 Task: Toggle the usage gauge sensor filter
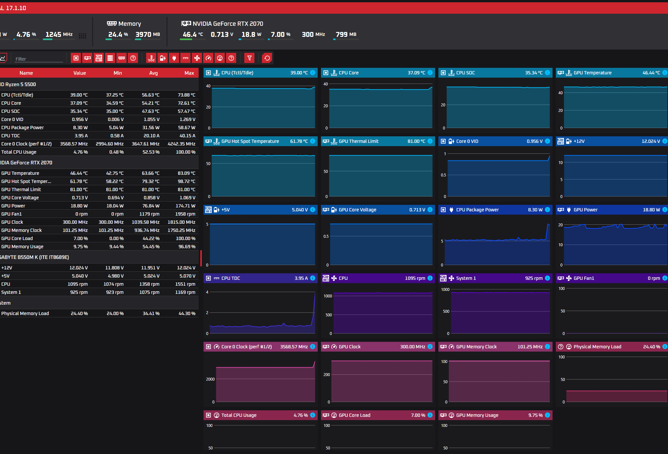(220, 58)
